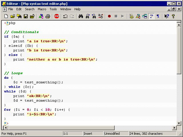Viewport: 183px width, 137px height.
Task: Click the closing '?>' tag
Action: tap(6, 123)
